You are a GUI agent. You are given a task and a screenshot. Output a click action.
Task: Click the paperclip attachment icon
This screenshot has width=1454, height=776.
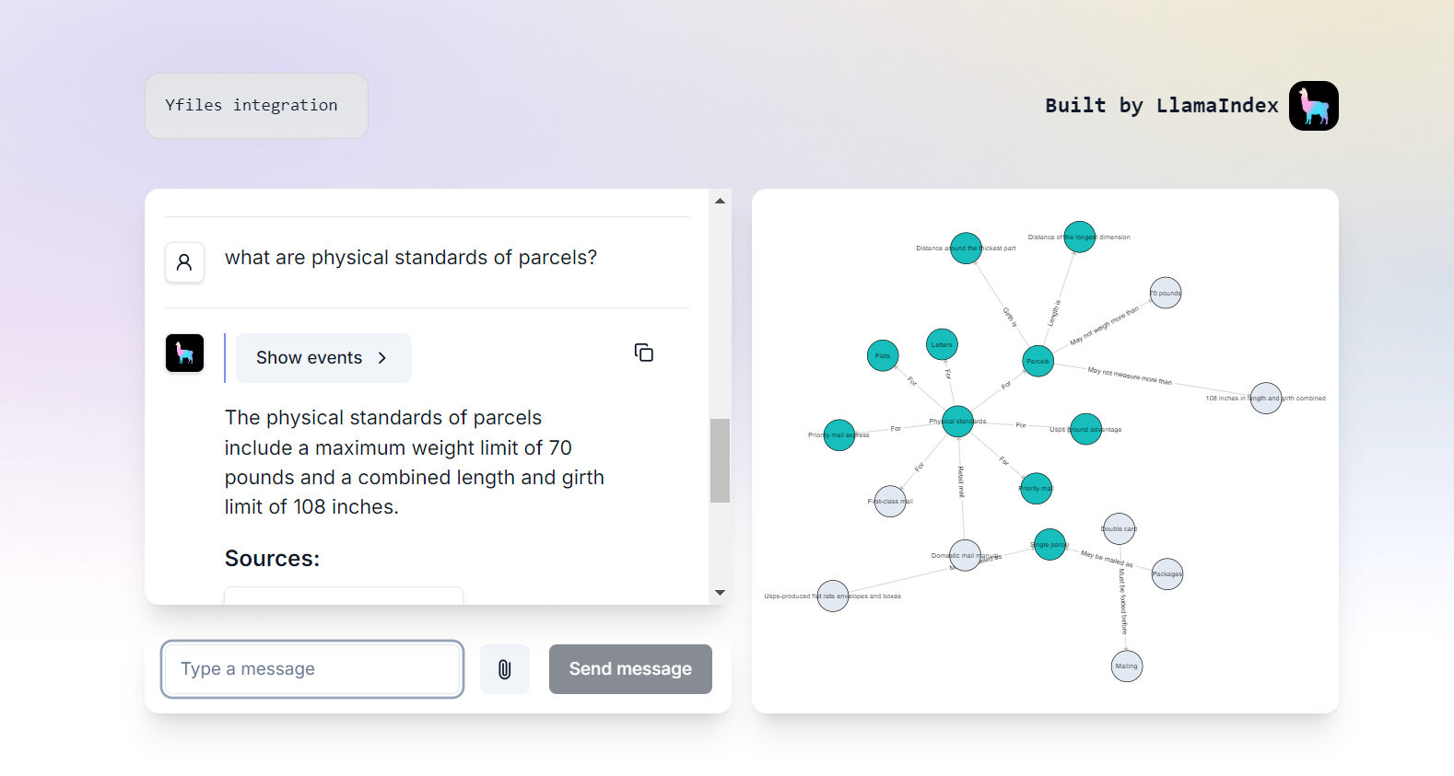pyautogui.click(x=505, y=669)
